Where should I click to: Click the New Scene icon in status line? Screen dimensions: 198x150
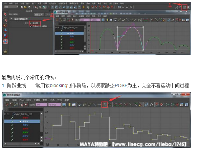pyautogui.click(x=22, y=7)
